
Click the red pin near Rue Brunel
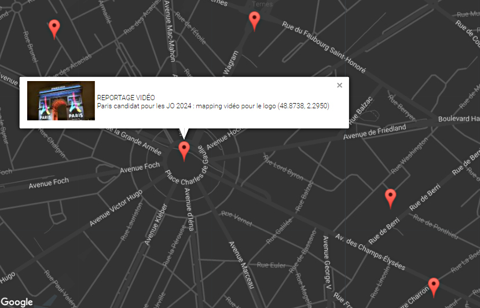coord(54,29)
